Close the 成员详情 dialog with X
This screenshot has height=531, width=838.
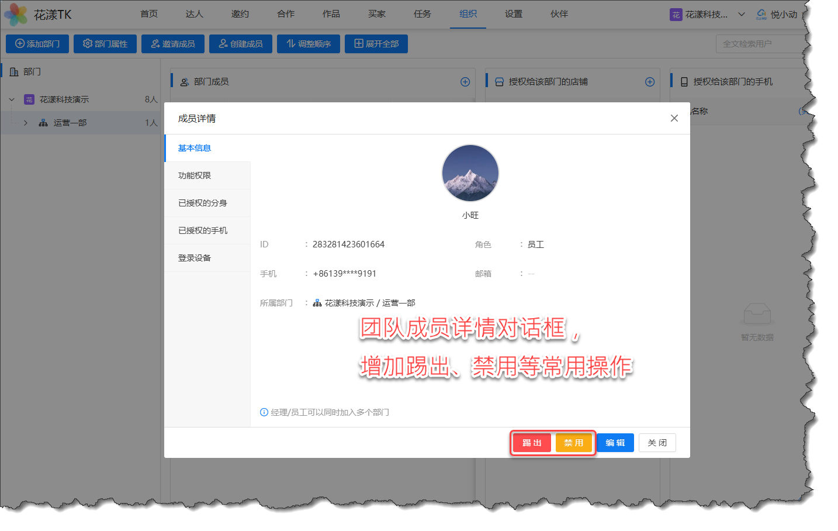[674, 118]
